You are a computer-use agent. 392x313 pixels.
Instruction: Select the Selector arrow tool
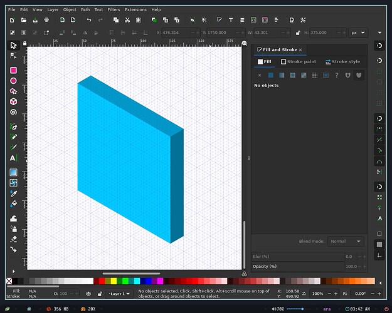click(13, 46)
